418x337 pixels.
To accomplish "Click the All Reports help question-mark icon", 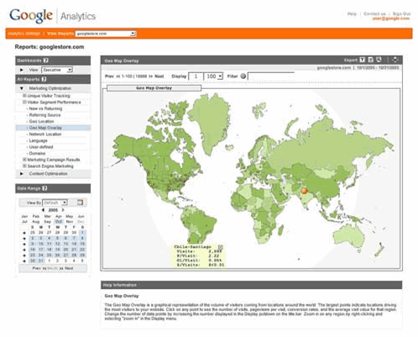I will 44,79.
